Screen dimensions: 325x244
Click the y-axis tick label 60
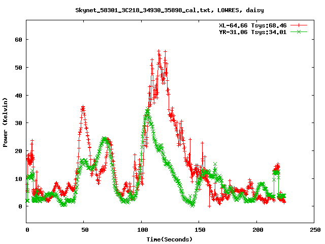coord(18,40)
